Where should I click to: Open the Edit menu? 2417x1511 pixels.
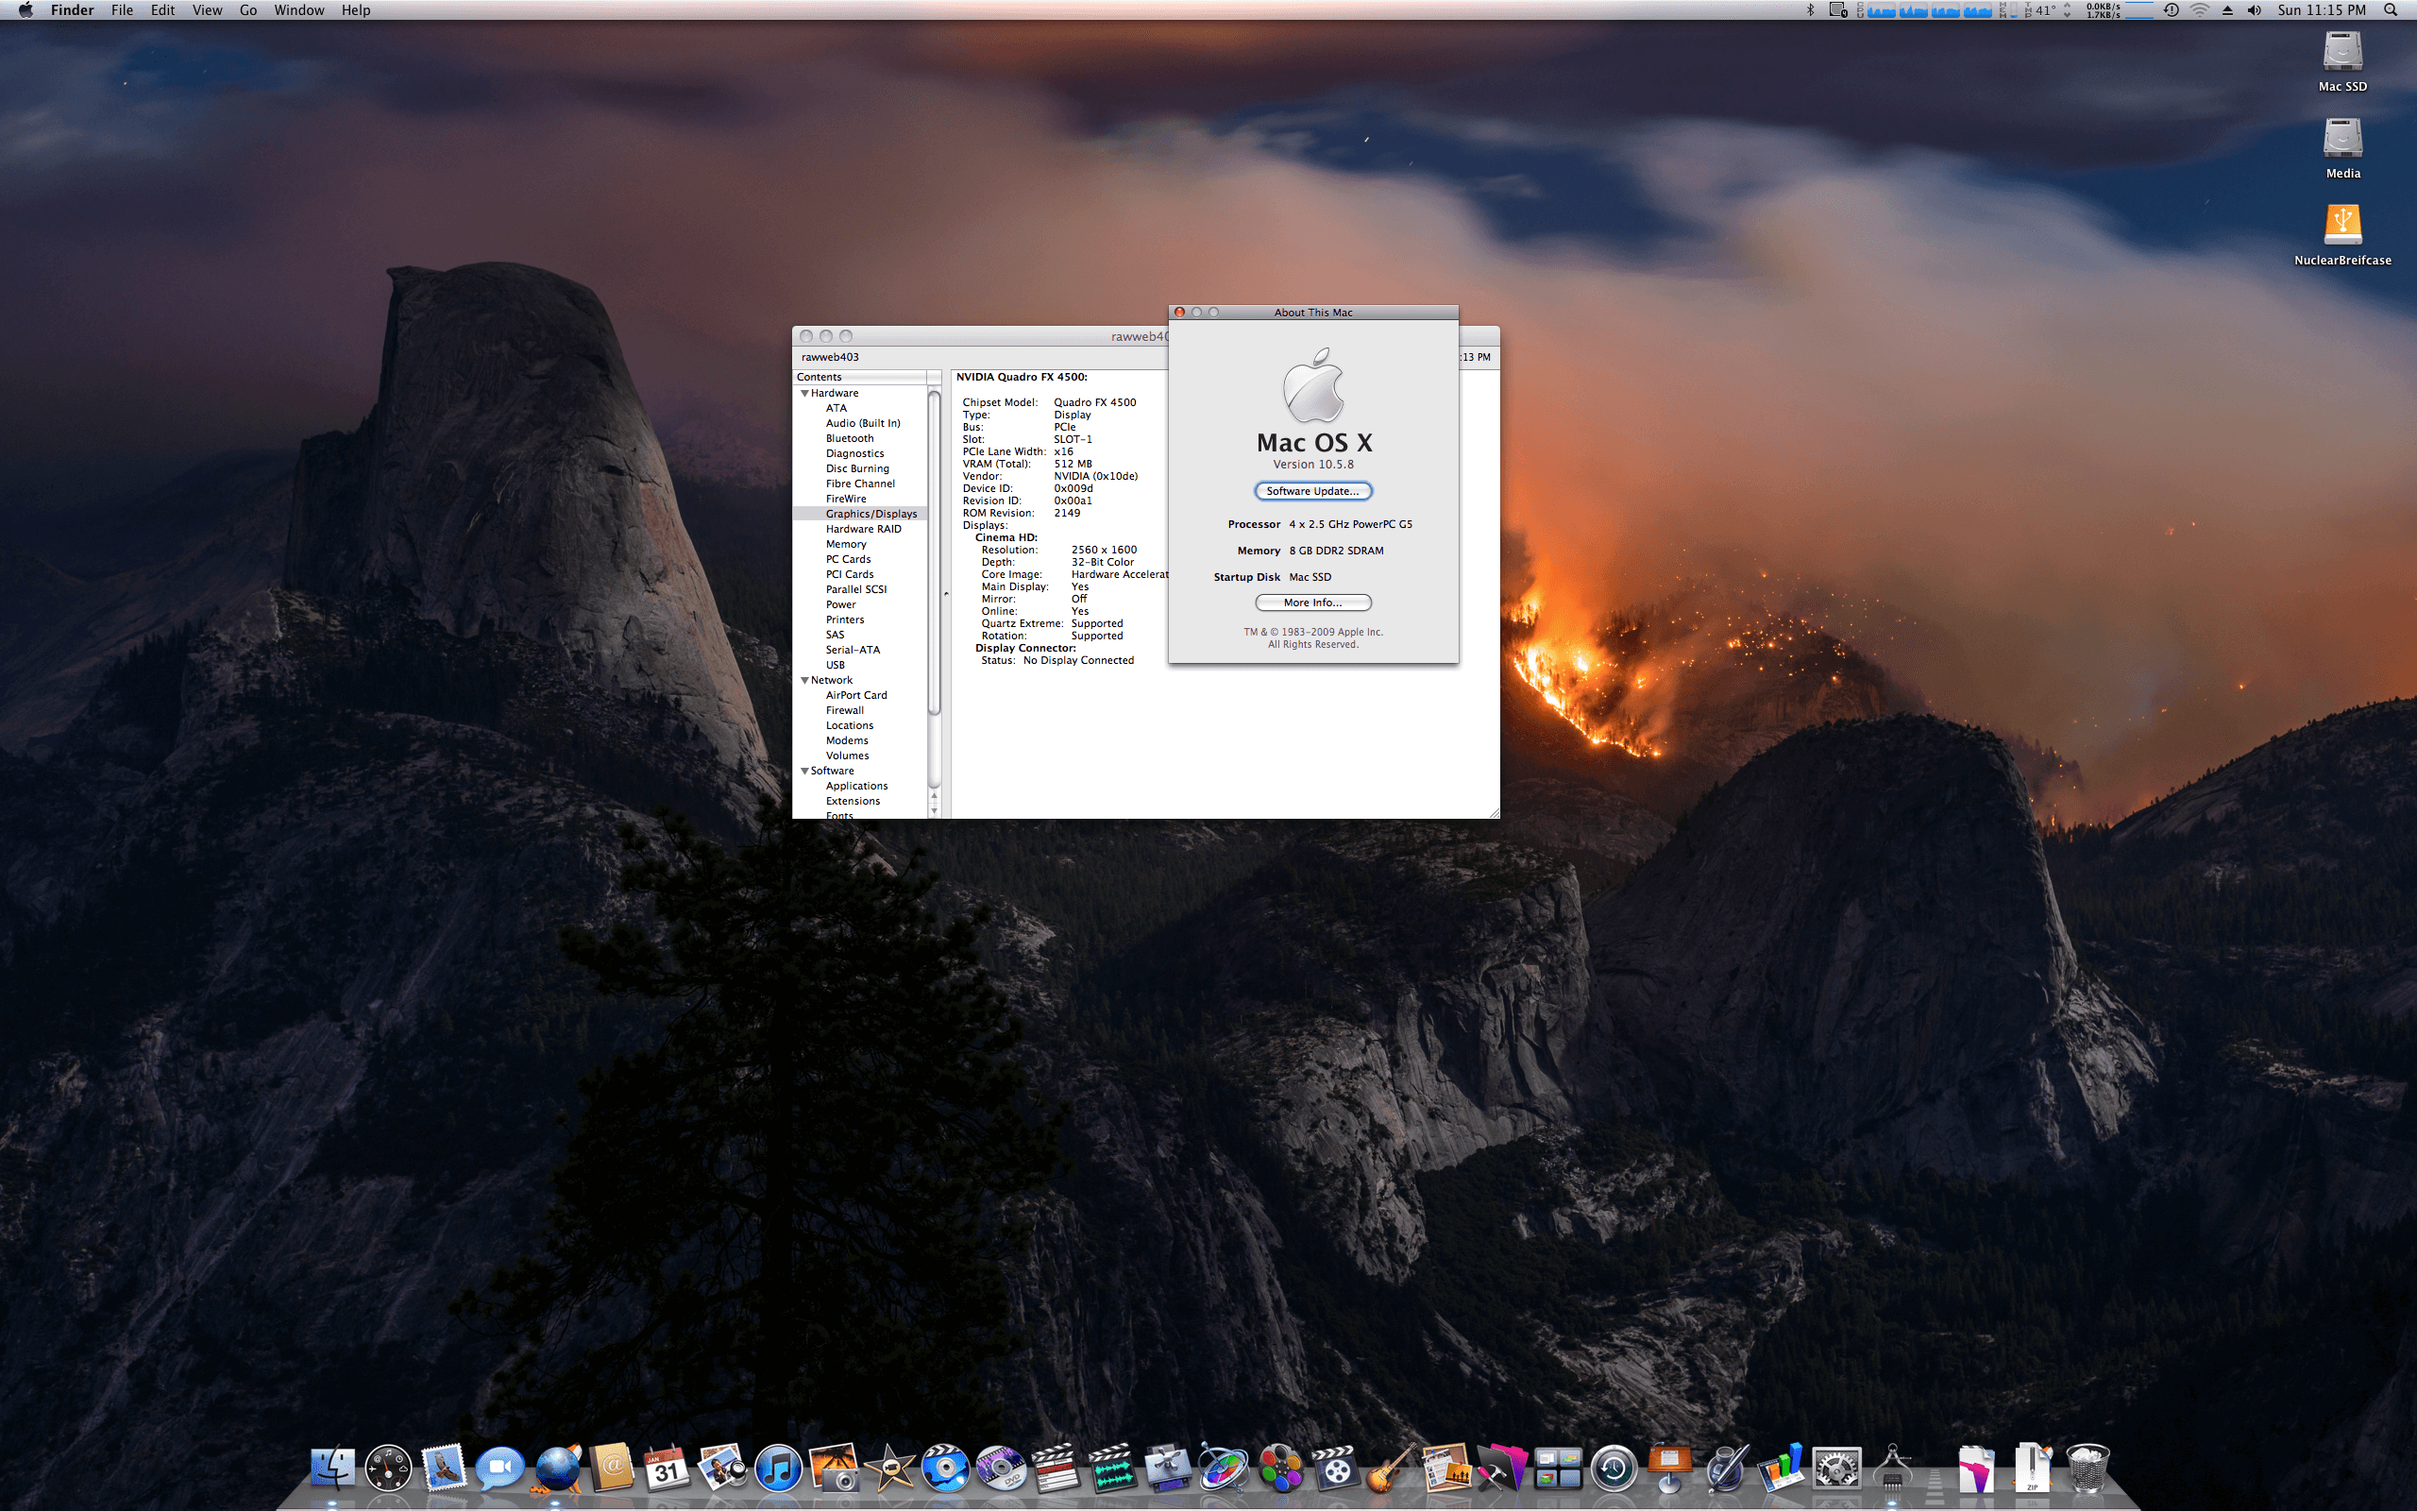click(162, 10)
